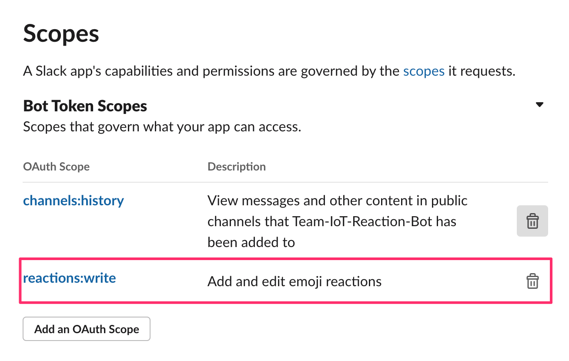569x361 pixels.
Task: Click the 'Scopes' page heading
Action: (61, 33)
